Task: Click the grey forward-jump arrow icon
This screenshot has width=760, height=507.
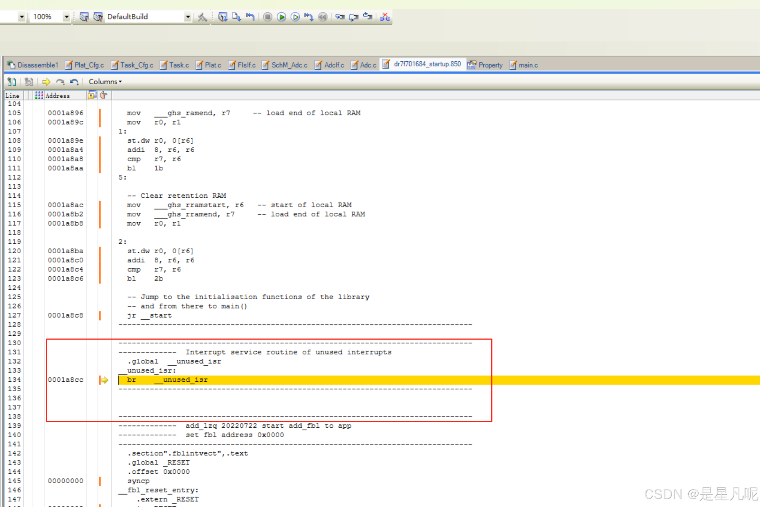Action: tap(60, 82)
